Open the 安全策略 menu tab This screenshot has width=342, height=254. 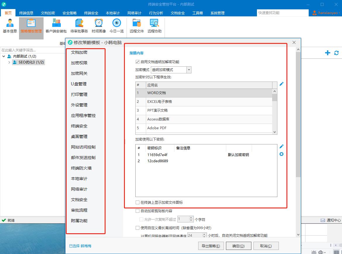pyautogui.click(x=69, y=13)
